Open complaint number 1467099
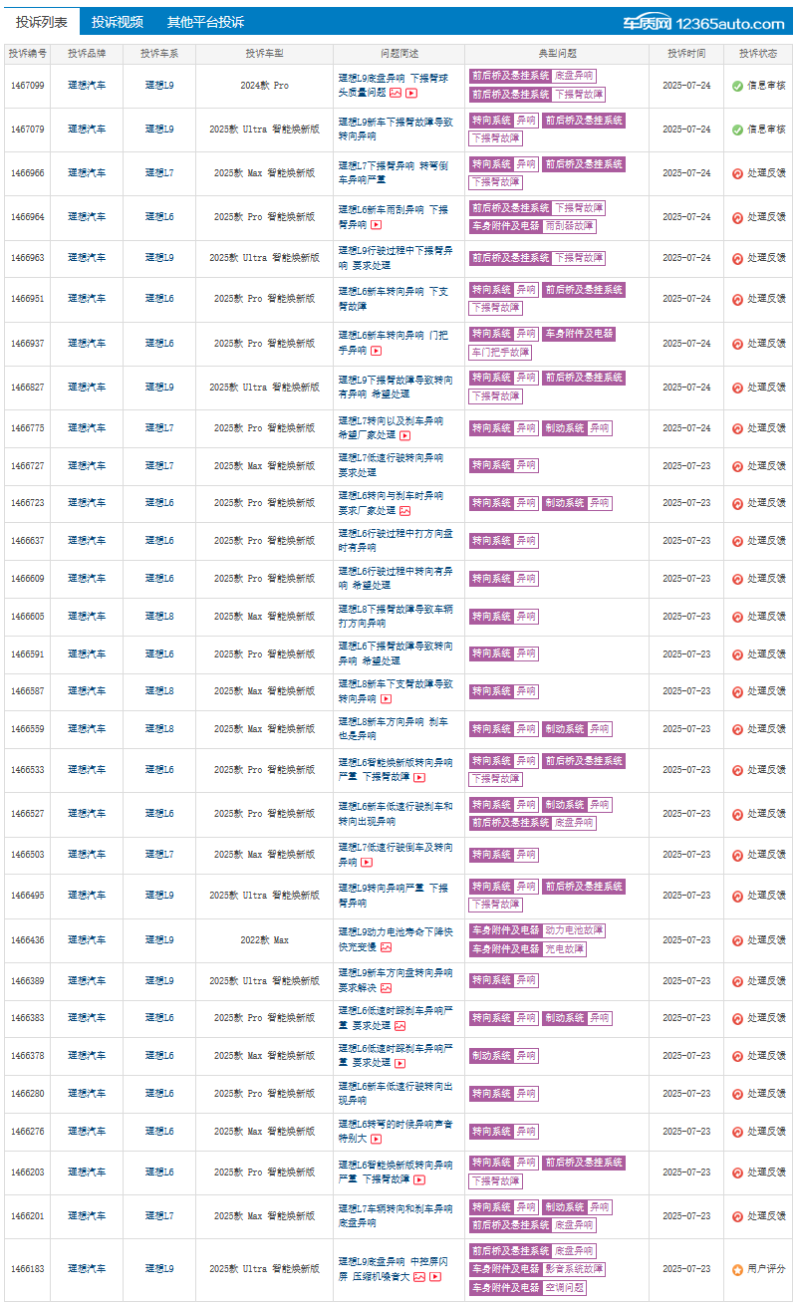The width and height of the screenshot is (796, 1302). (x=27, y=86)
